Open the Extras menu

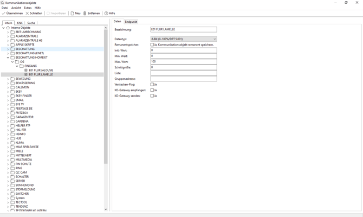(28, 8)
